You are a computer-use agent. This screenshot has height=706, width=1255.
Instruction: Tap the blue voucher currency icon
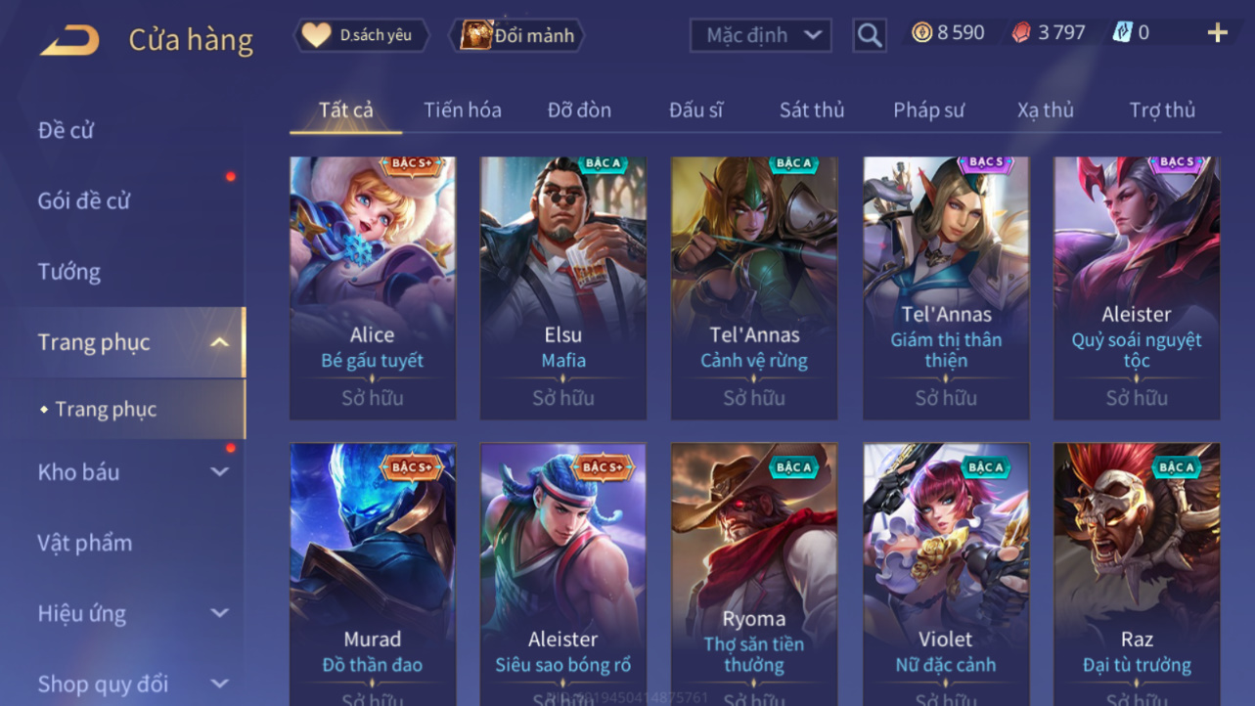point(1122,32)
